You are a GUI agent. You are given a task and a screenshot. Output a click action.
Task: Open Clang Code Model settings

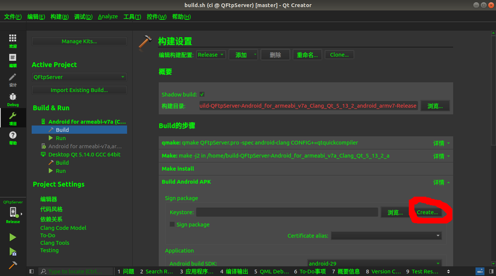63,228
